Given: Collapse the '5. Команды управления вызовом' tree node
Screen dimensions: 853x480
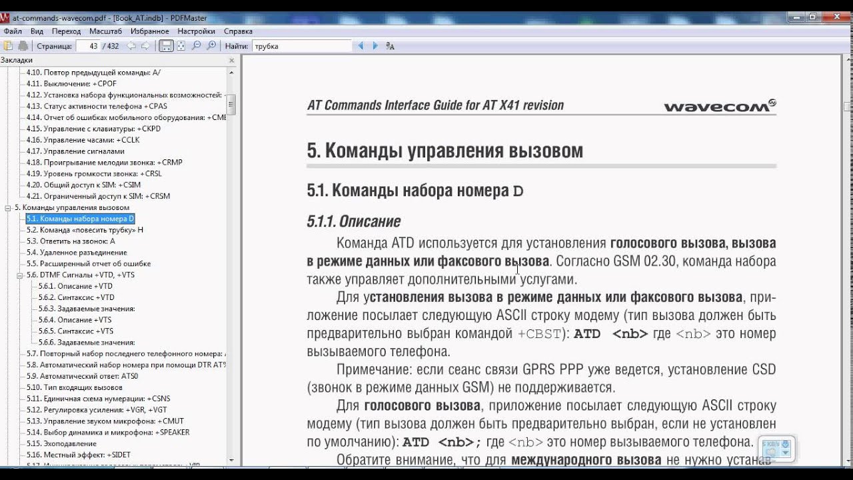Looking at the screenshot, I should [x=8, y=208].
